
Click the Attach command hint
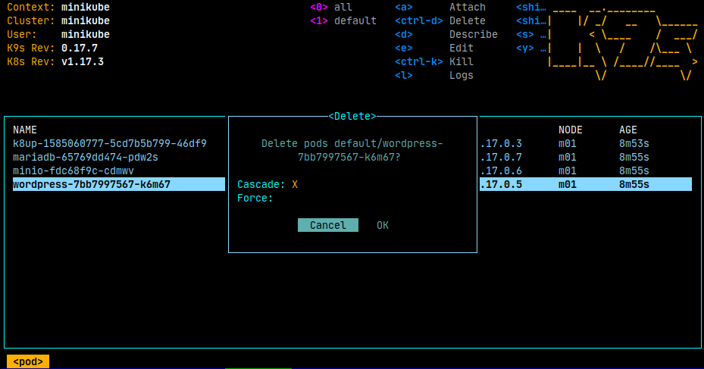[x=467, y=7]
